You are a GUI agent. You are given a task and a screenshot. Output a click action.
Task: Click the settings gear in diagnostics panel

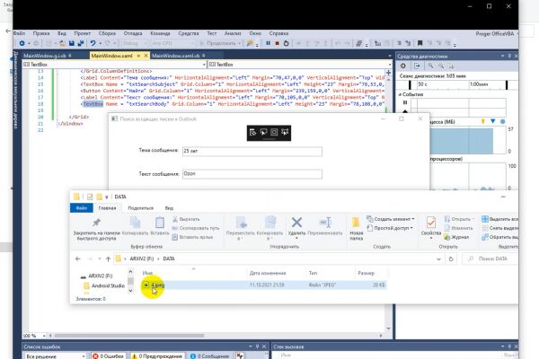[402, 66]
